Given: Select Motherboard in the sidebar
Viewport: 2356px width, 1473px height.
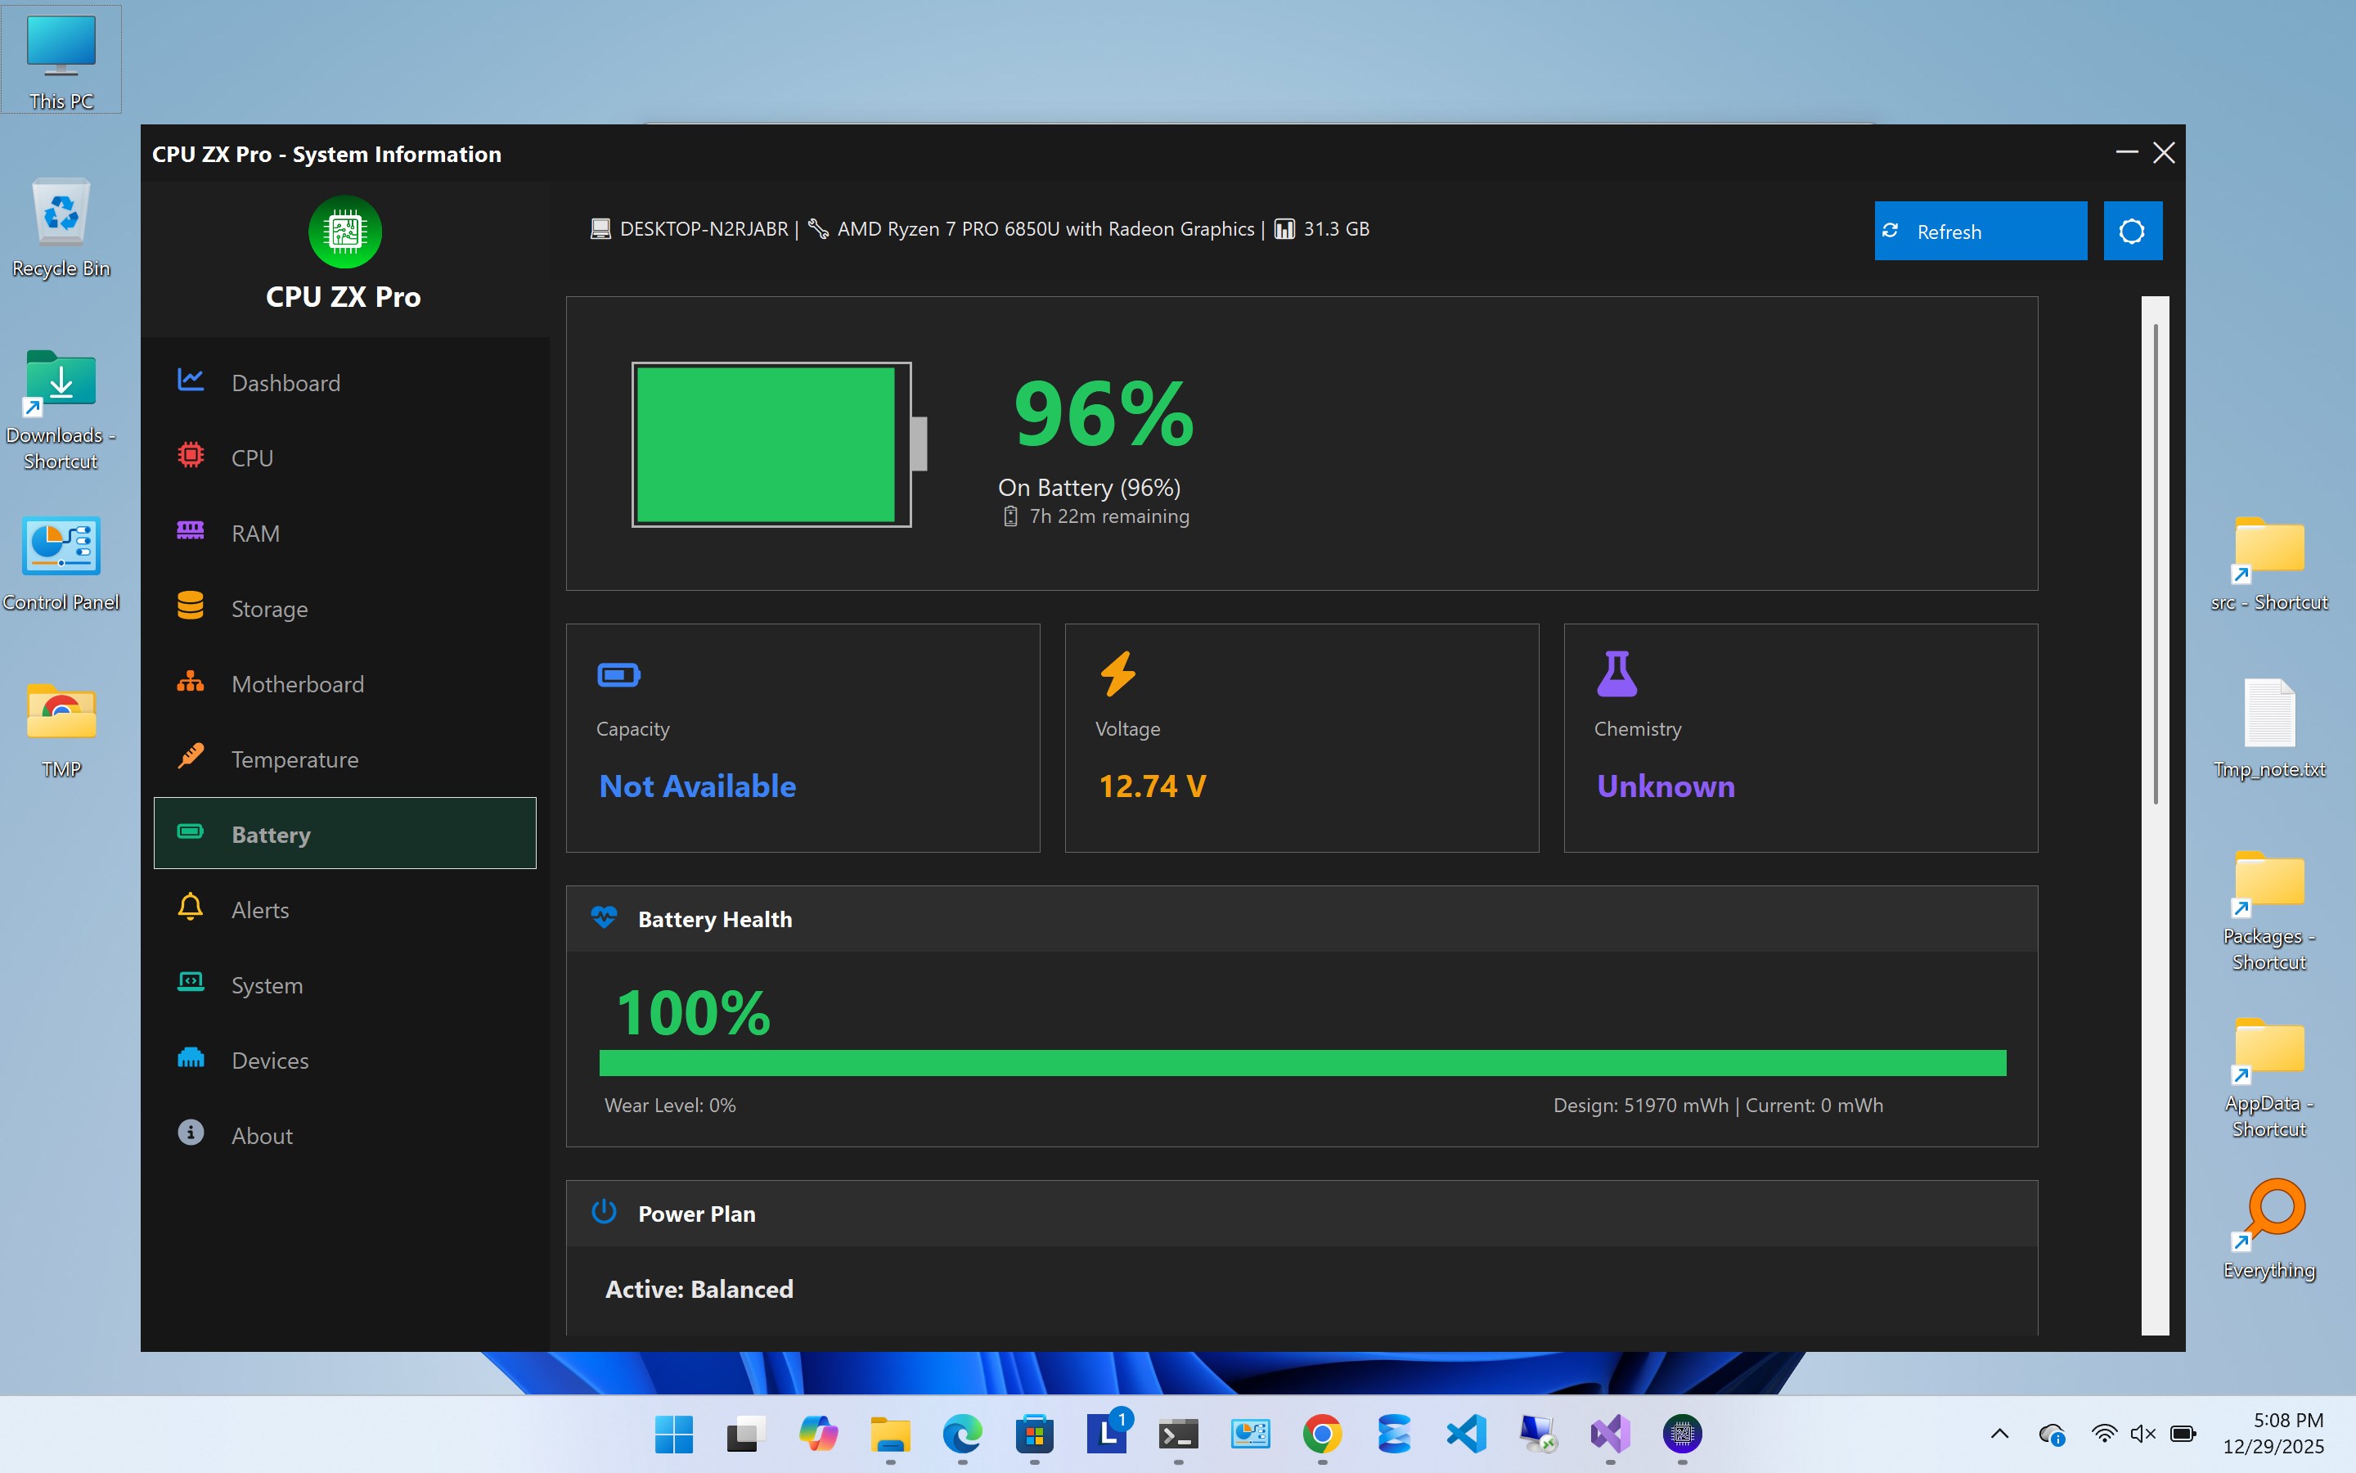Looking at the screenshot, I should [x=344, y=684].
